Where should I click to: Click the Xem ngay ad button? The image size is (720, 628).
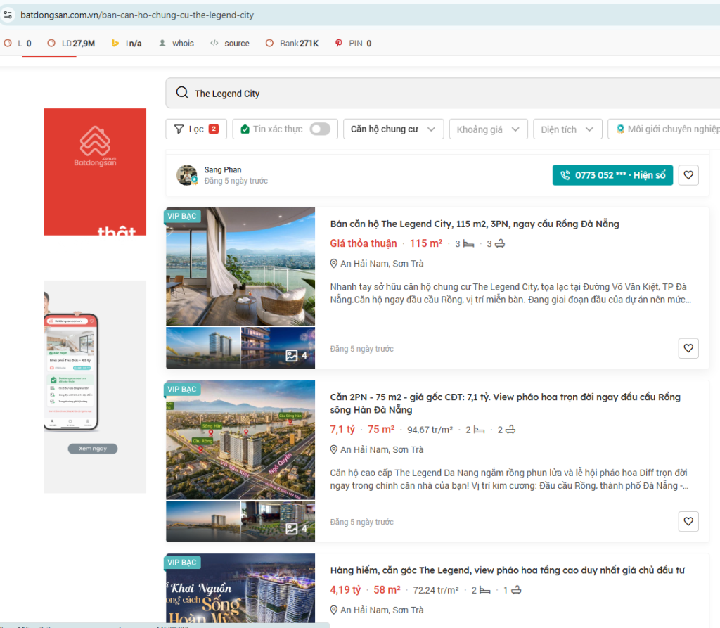[x=93, y=449]
